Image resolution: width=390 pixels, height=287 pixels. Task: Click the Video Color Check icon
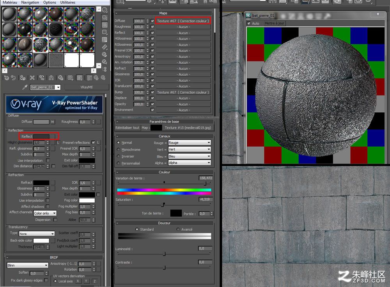pyautogui.click(x=105, y=39)
